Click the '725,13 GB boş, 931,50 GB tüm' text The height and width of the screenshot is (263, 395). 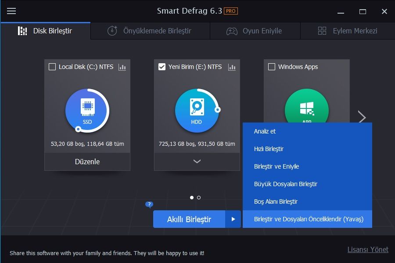pyautogui.click(x=197, y=144)
